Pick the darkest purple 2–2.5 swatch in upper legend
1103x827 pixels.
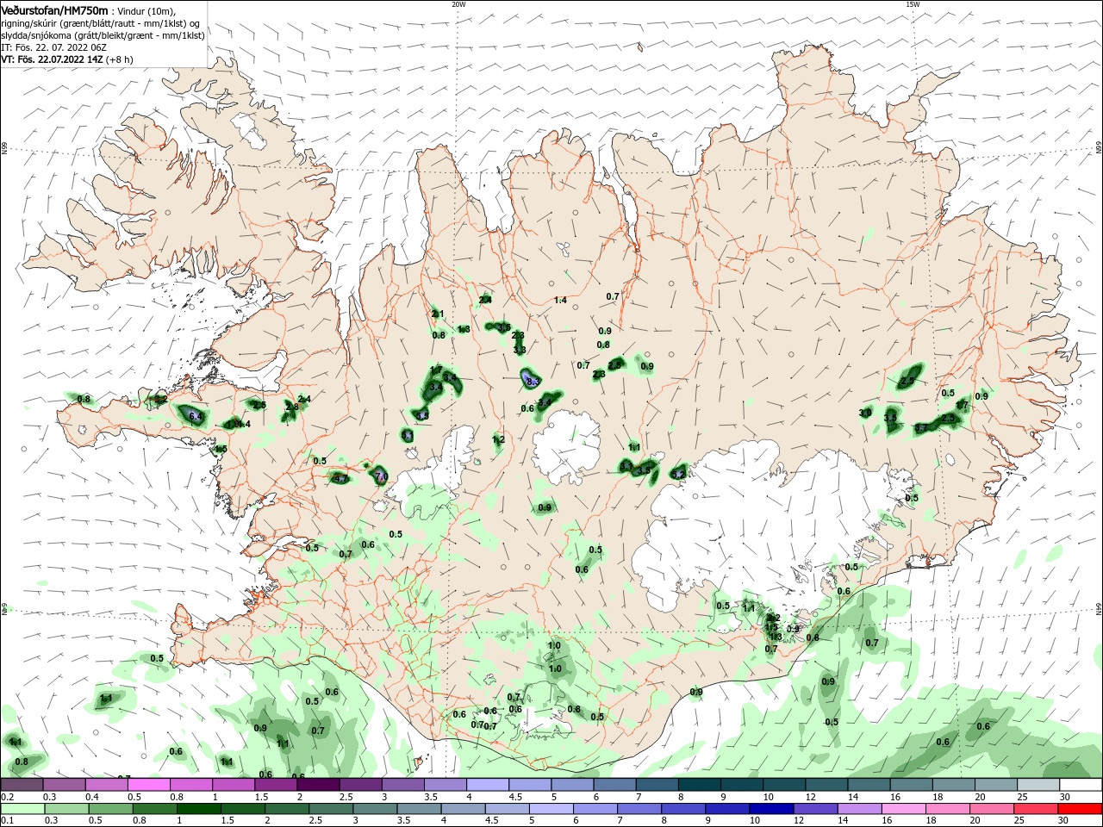[318, 784]
